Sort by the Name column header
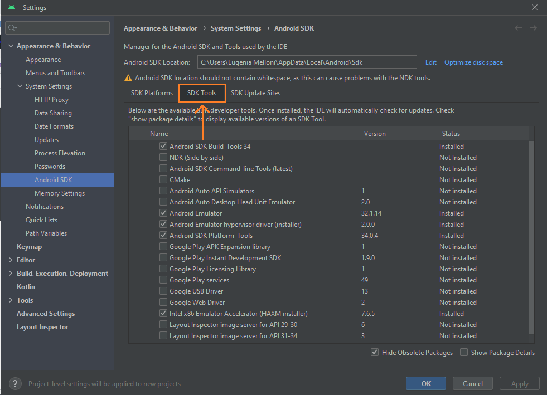The height and width of the screenshot is (395, 547). (253, 134)
